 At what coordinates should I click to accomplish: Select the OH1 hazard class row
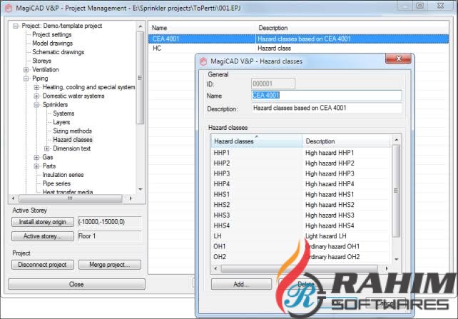pos(301,246)
